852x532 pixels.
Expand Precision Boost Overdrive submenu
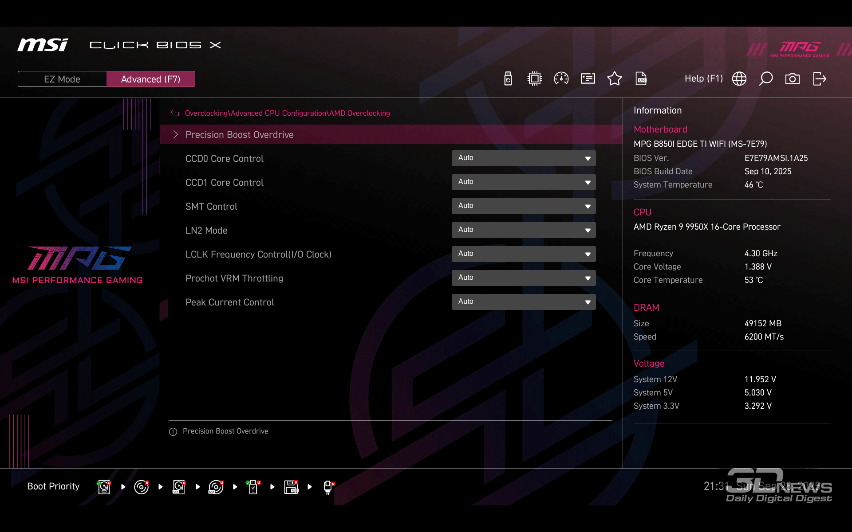click(239, 134)
